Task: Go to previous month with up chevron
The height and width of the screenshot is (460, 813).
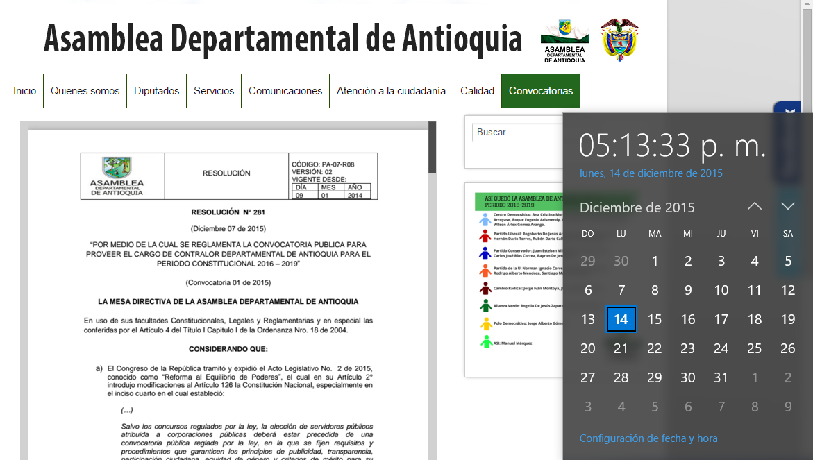Action: click(x=755, y=206)
